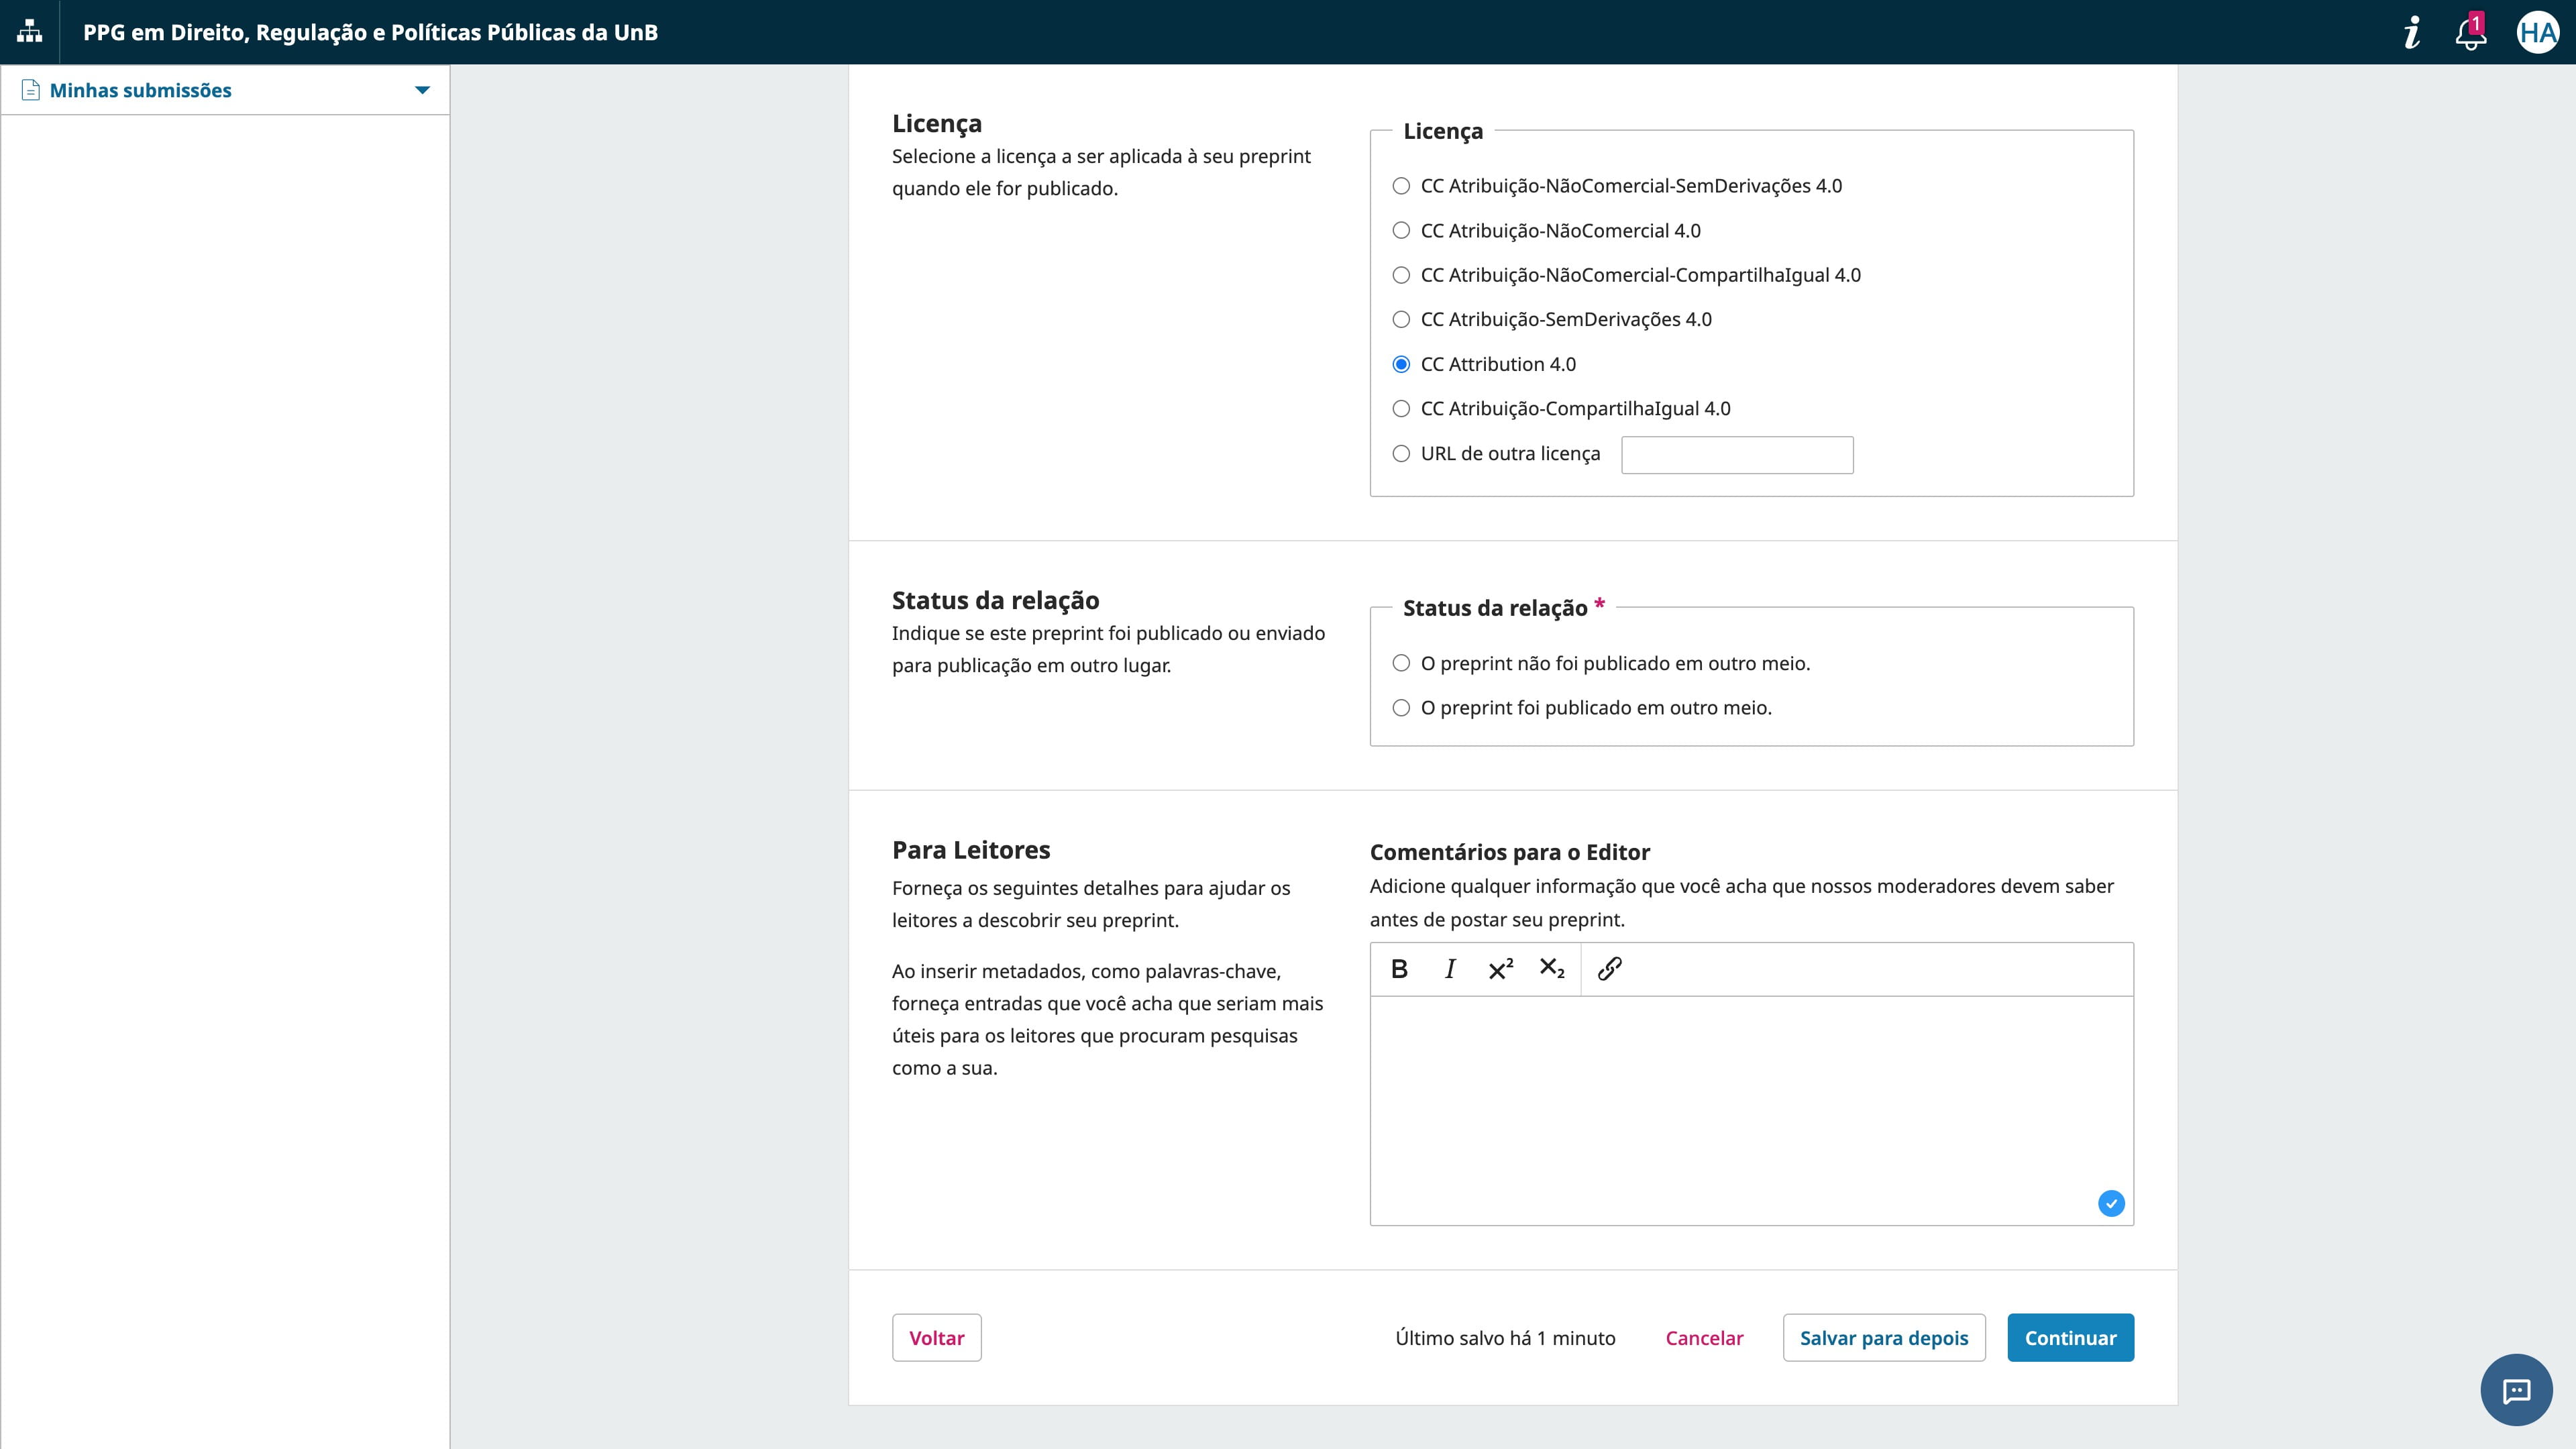Click the blue checkmark in the editor
Screen dimensions: 2576x1449
[2111, 1203]
